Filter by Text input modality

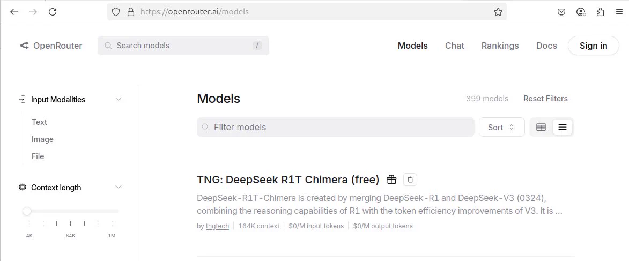(39, 122)
